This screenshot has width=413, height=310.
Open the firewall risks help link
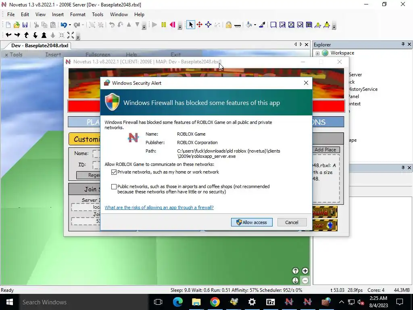coord(159,207)
